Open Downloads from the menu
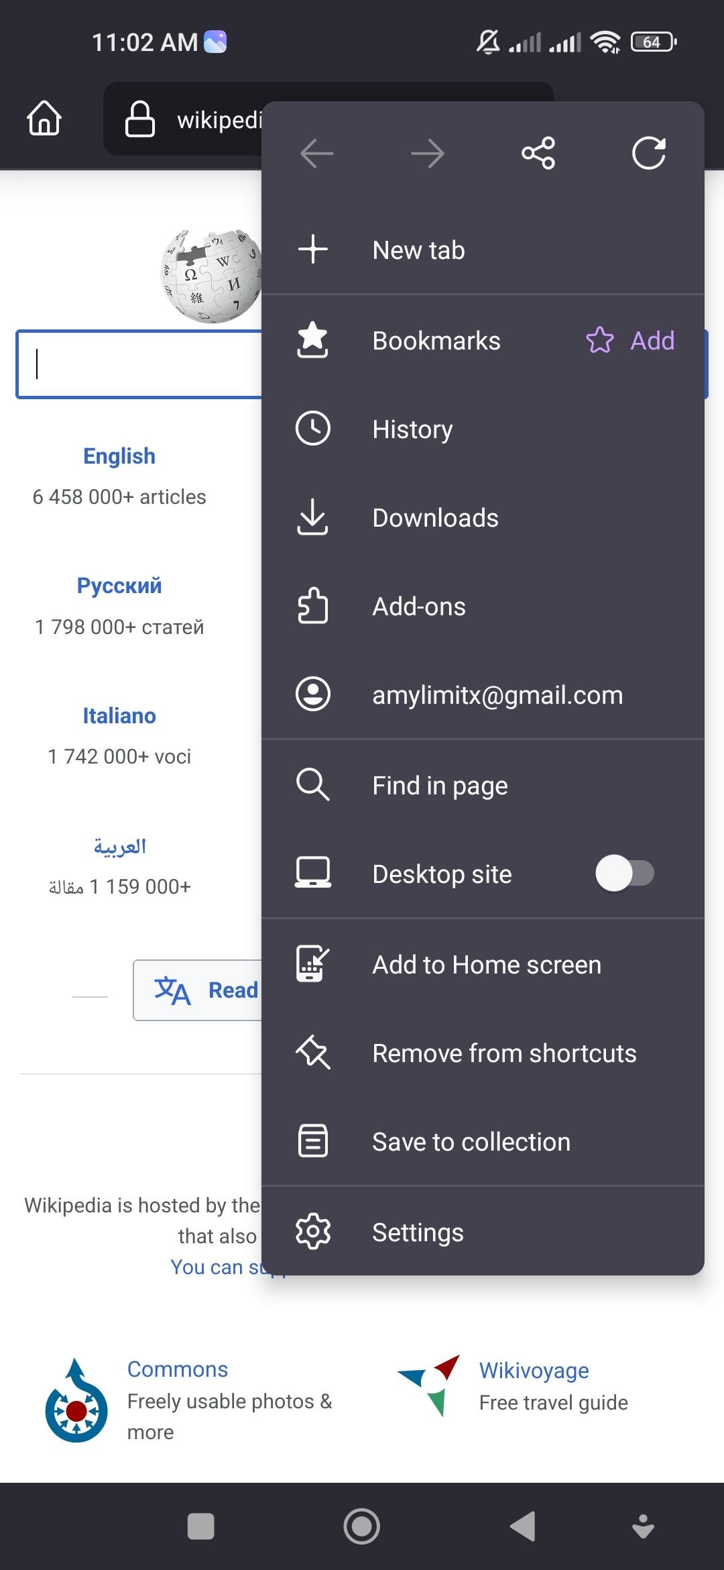724x1570 pixels. pyautogui.click(x=483, y=518)
